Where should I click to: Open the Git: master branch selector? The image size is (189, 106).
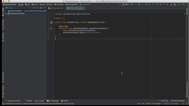coord(157,104)
